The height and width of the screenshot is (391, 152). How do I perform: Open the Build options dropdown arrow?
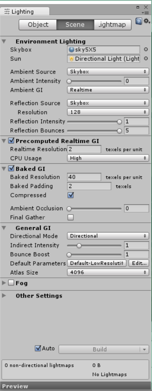[x=144, y=349]
